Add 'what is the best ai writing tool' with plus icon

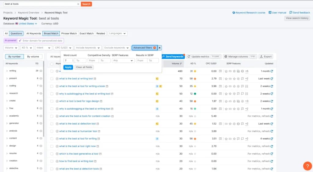pyautogui.click(x=57, y=79)
